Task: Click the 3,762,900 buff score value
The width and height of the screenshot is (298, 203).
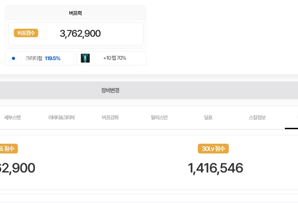Action: 80,34
